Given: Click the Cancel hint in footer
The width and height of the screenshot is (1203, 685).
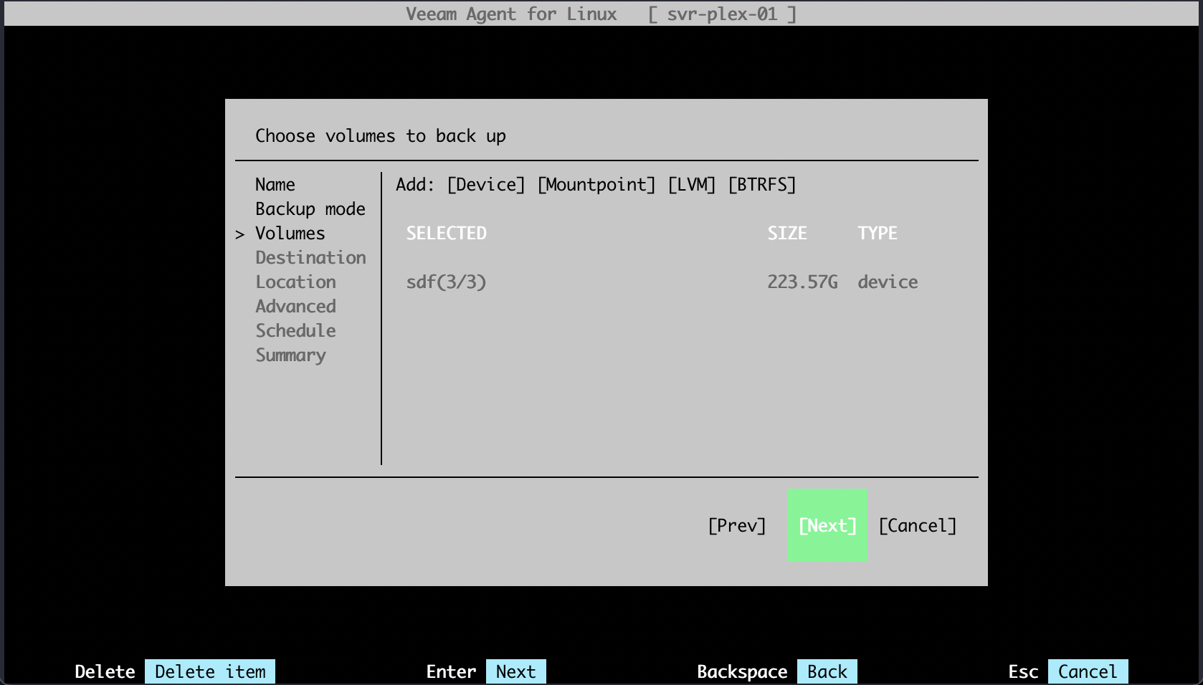Looking at the screenshot, I should (1088, 671).
